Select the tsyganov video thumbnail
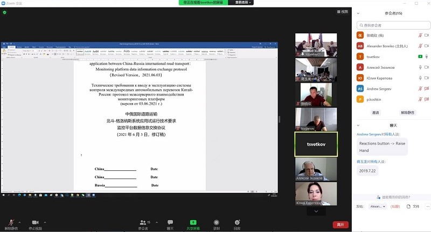Image resolution: width=431 pixels, height=232 pixels. pos(316,119)
